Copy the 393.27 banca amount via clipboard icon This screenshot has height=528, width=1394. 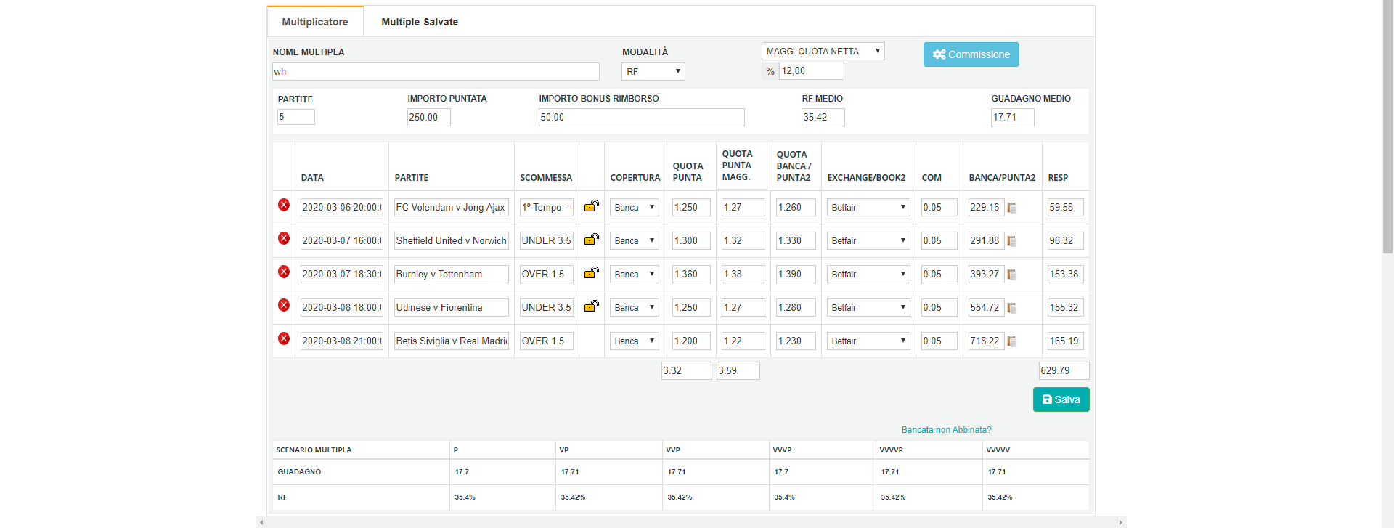pos(1012,275)
